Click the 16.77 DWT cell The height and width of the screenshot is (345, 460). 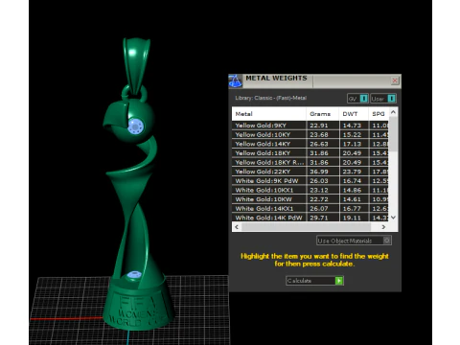[354, 209]
